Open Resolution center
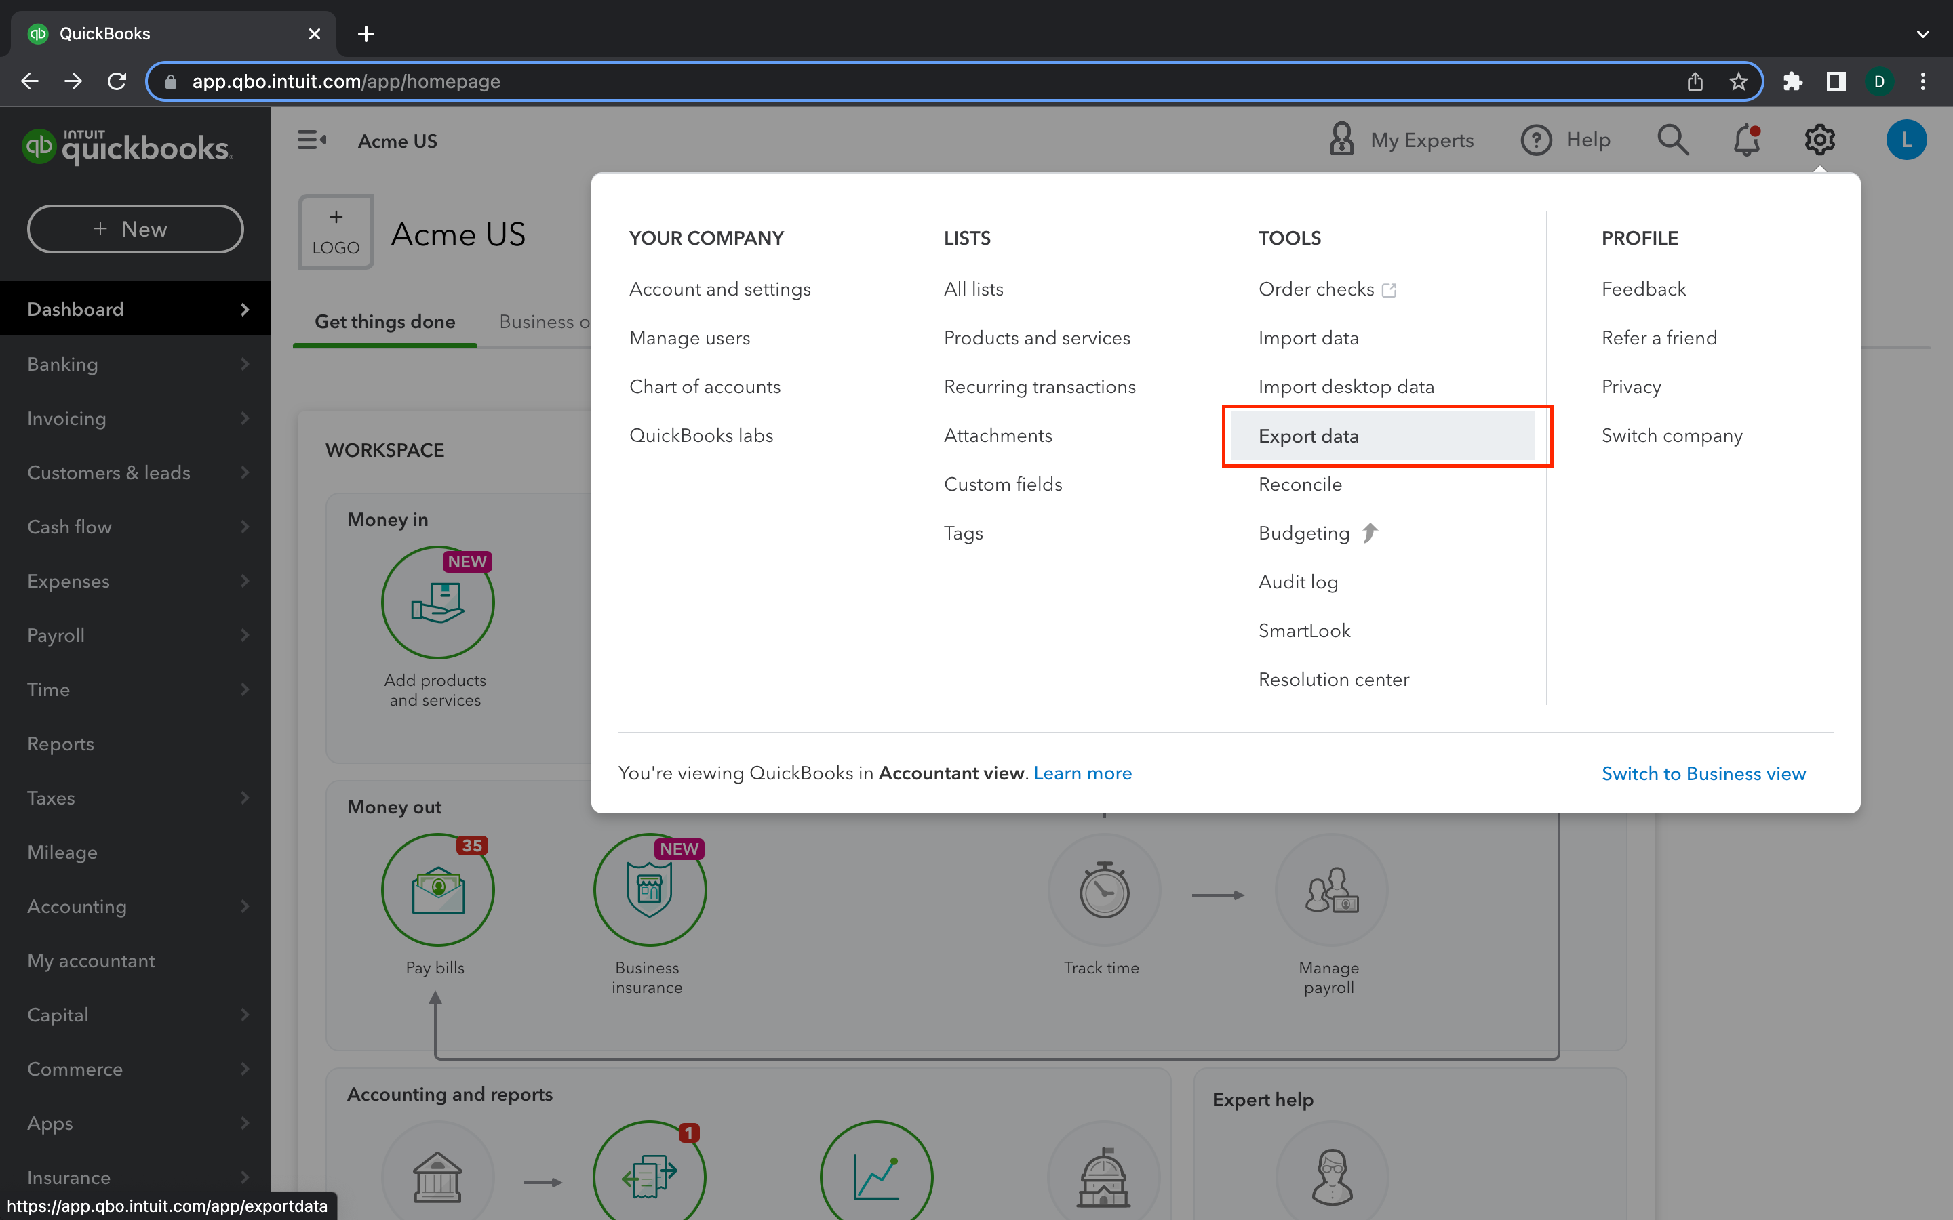 coord(1333,679)
